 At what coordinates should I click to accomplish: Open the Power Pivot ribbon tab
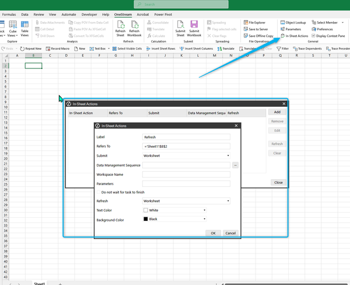[x=164, y=13]
